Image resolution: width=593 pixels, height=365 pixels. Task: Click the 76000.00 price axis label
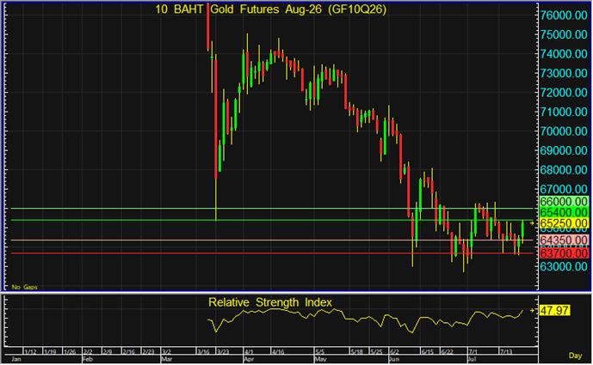point(564,15)
